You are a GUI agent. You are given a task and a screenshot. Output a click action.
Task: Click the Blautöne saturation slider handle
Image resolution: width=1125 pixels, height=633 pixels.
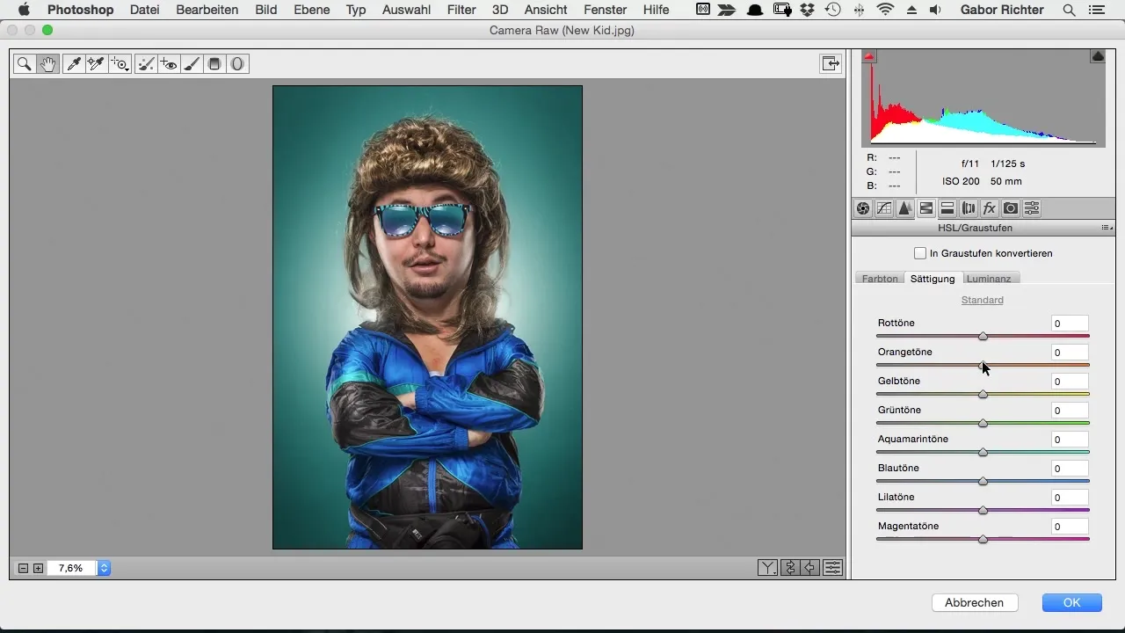(x=983, y=481)
